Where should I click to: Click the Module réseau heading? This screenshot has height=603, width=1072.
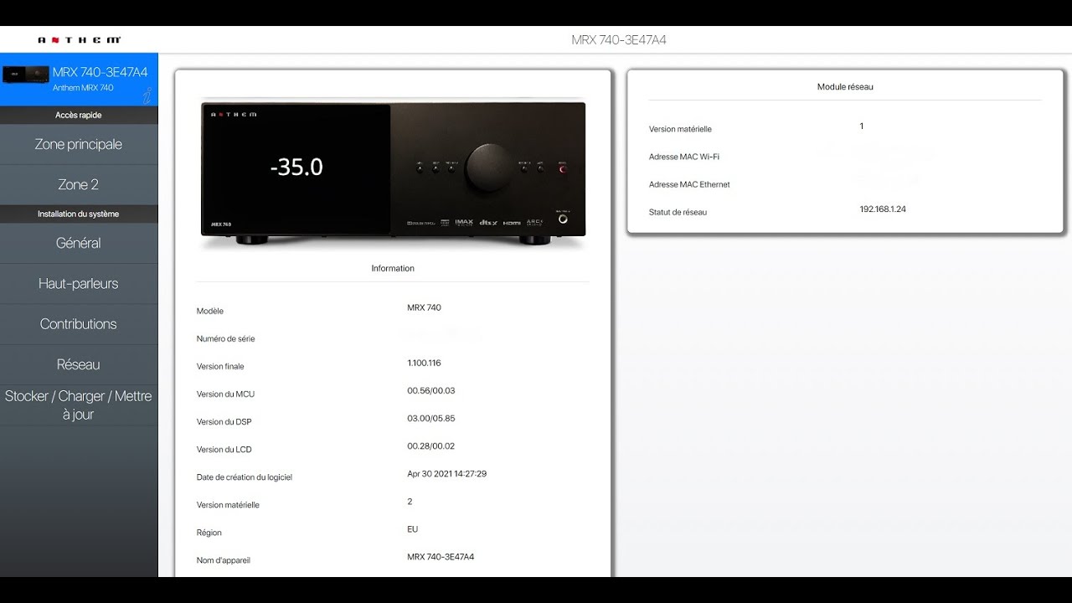point(845,87)
